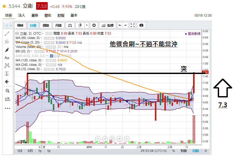Toggle visibility of MA (120, close, 0)

(47, 61)
